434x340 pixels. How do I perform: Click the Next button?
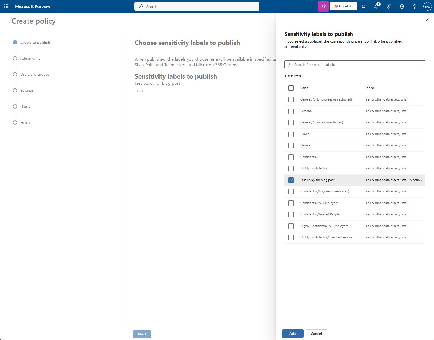click(142, 334)
